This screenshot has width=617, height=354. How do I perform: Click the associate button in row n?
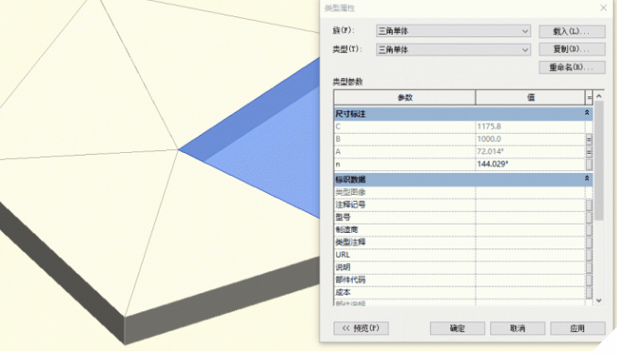pos(589,164)
